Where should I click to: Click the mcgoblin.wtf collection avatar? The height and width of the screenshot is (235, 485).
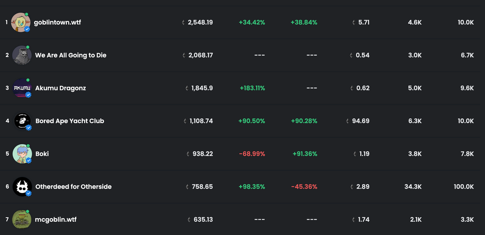pos(22,219)
